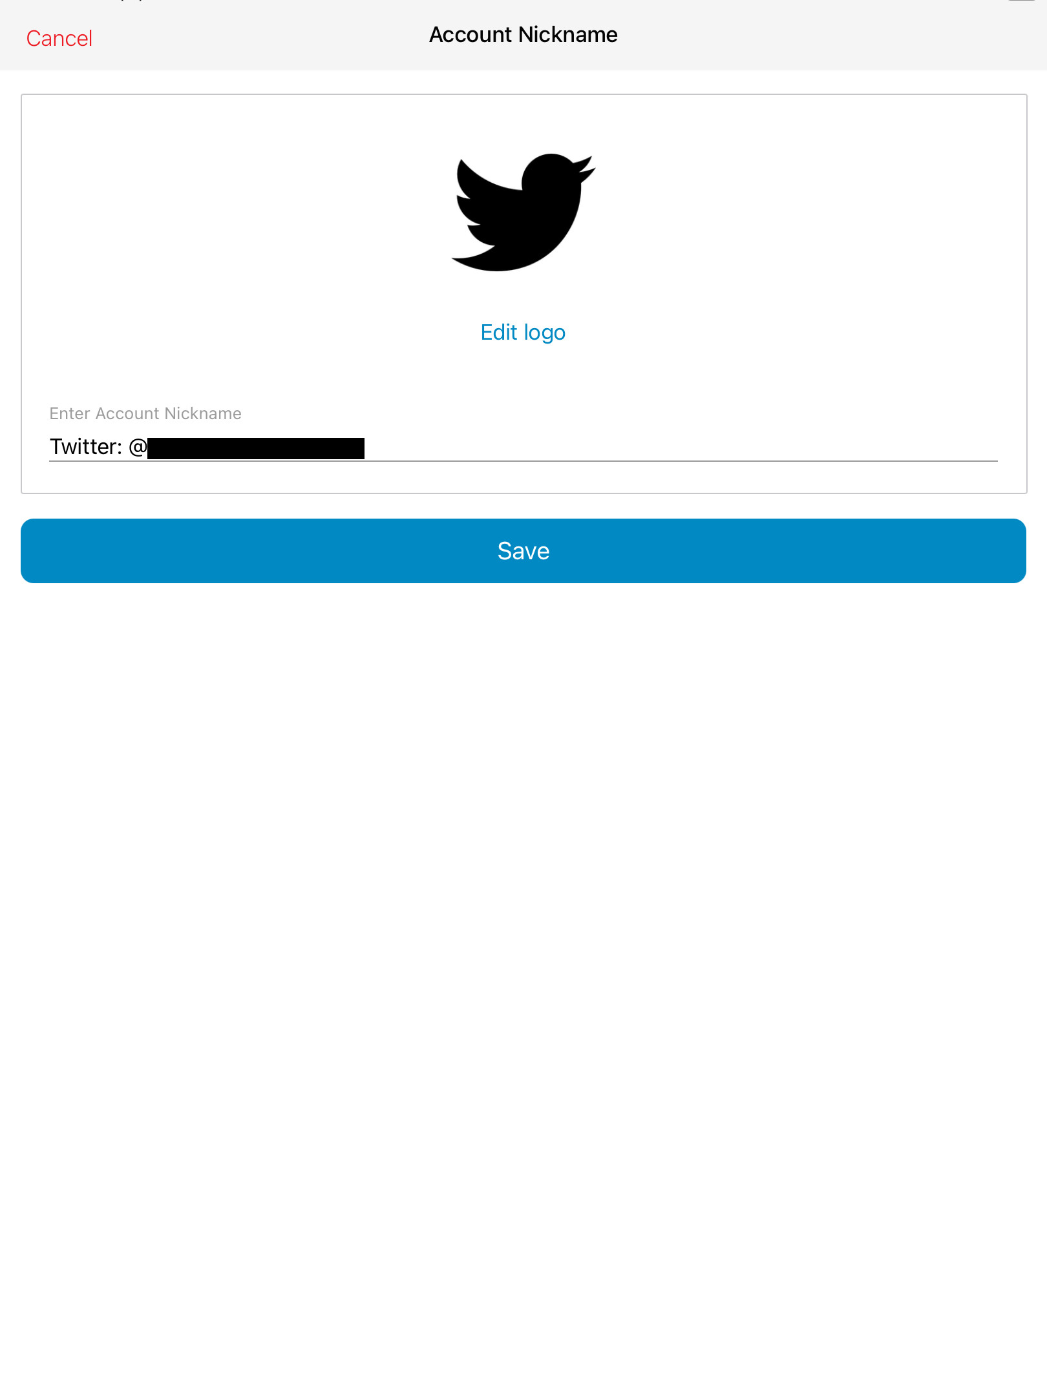Dismiss the screen using Cancel
Screen dimensions: 1047x1375
[59, 39]
